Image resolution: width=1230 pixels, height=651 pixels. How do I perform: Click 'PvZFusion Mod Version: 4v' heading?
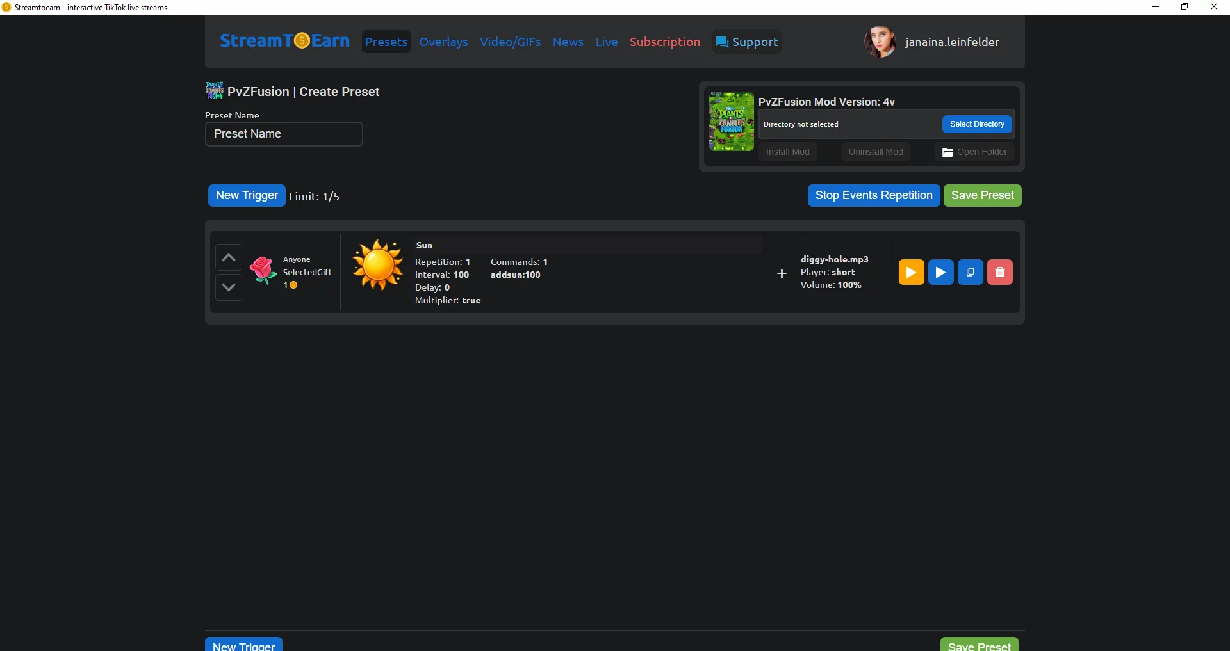point(826,102)
